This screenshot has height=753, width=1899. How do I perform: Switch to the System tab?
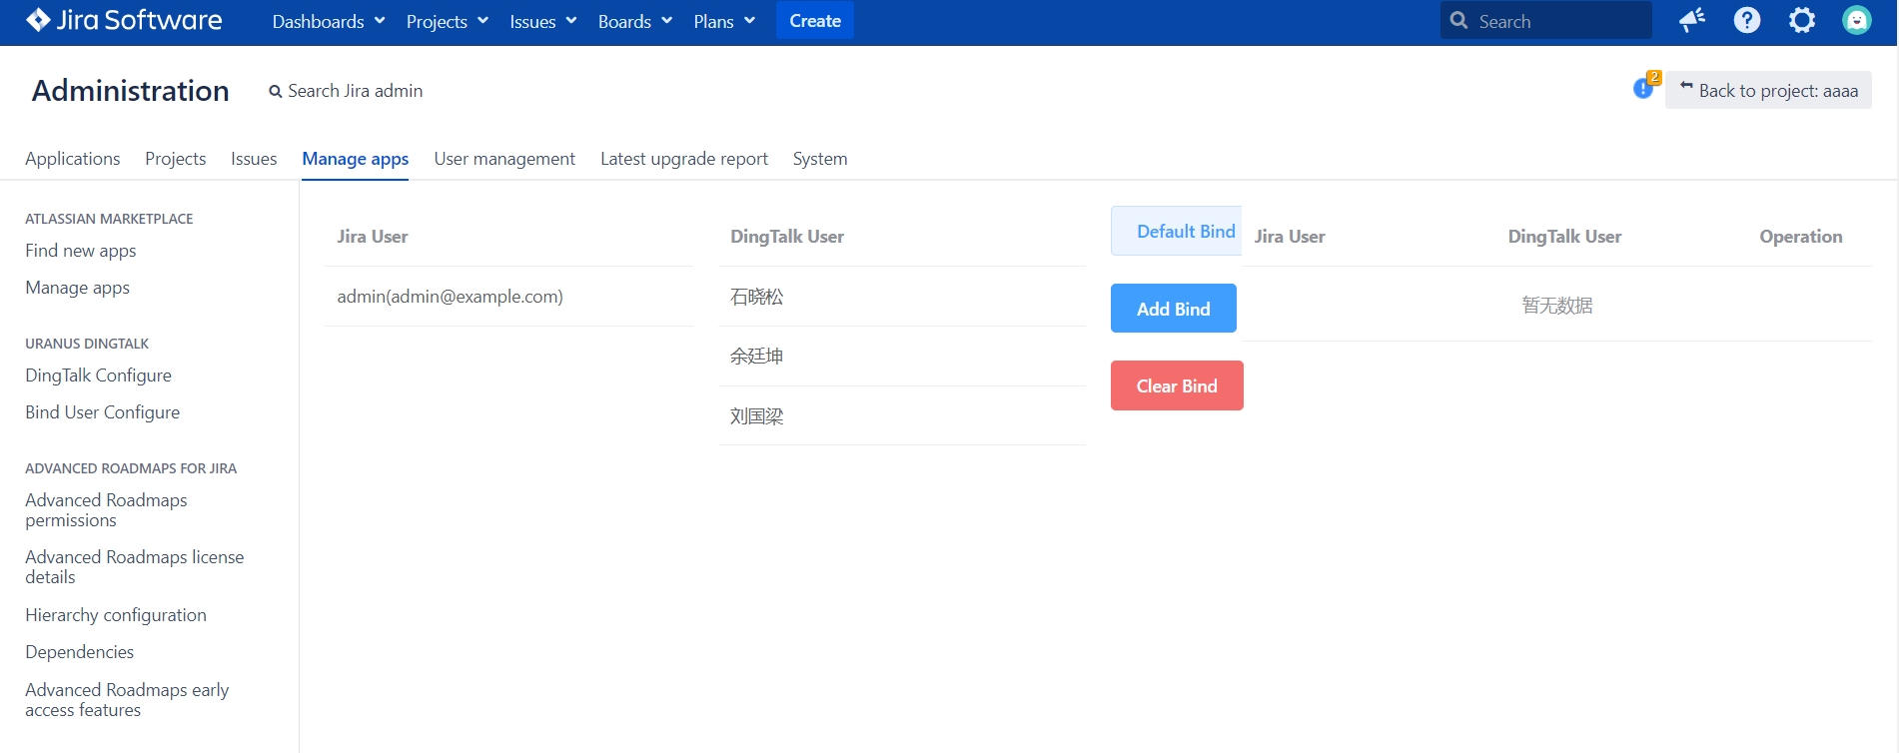click(819, 159)
